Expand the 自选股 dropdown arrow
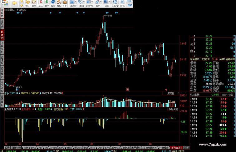236x152 pixels. tap(76, 2)
